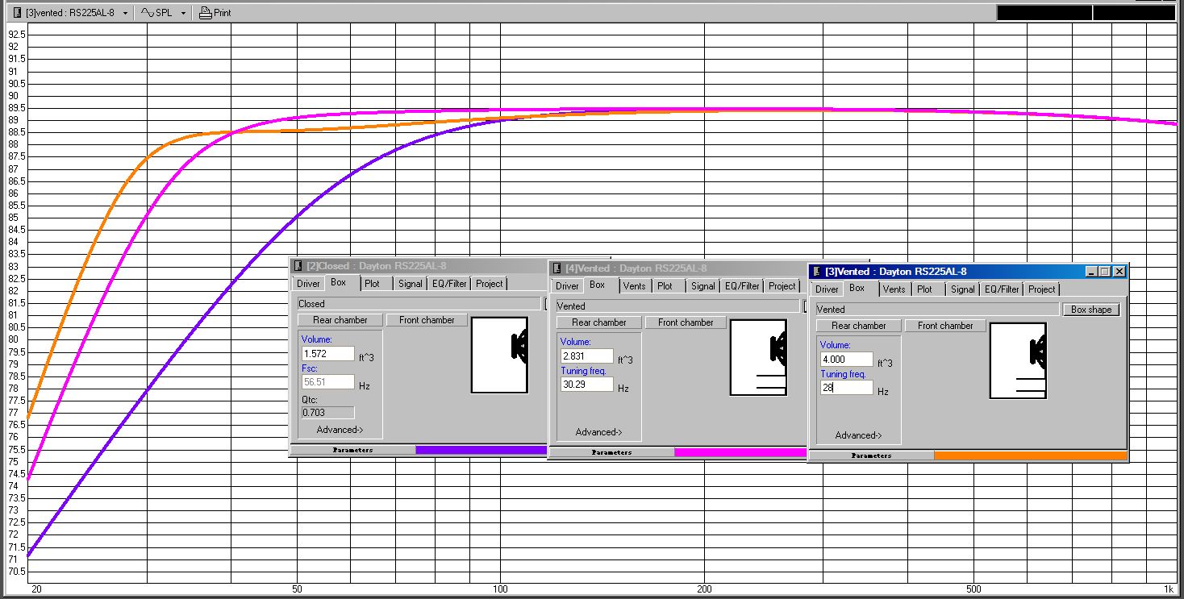The height and width of the screenshot is (599, 1184).
Task: Click the Tuning freq. field showing 28
Action: coord(846,388)
